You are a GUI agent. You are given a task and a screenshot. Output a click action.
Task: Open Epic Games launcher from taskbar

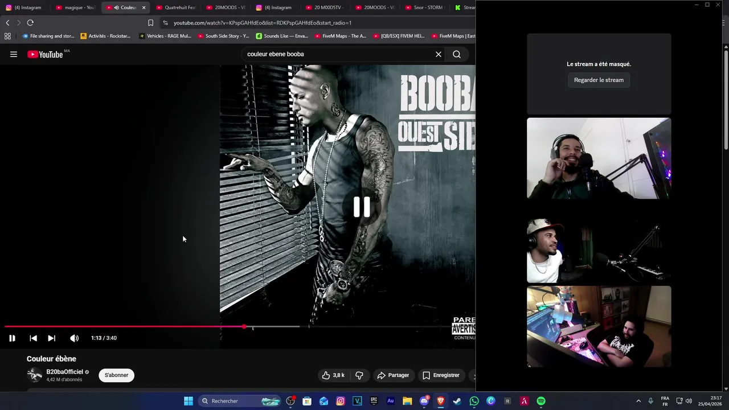pyautogui.click(x=374, y=401)
